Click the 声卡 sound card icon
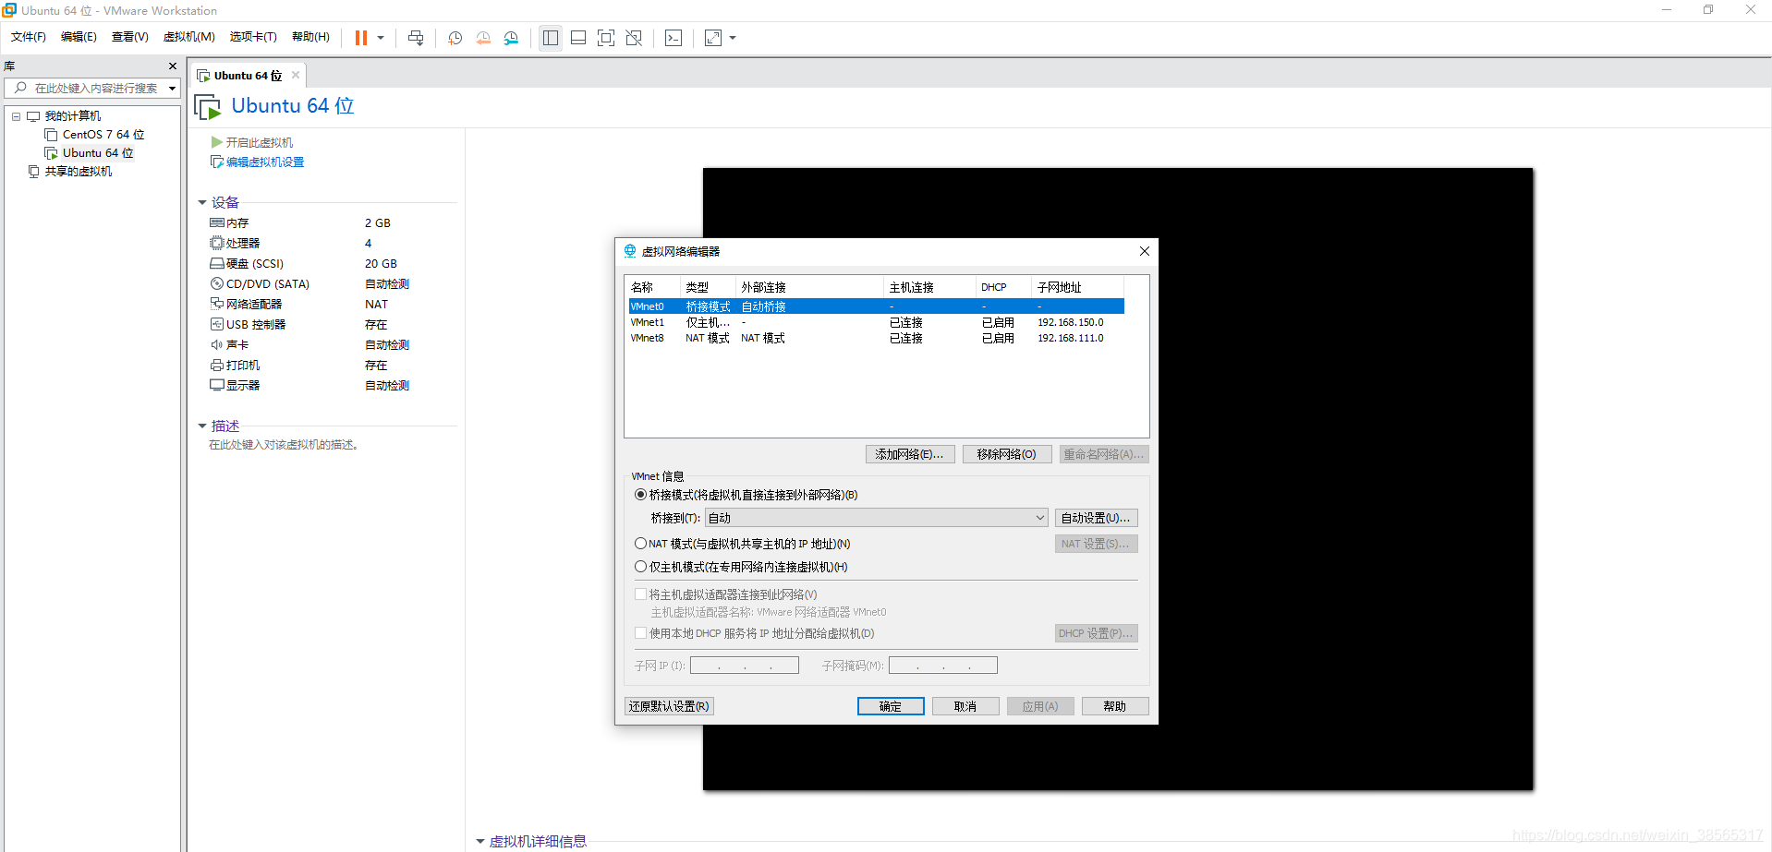 [x=216, y=344]
